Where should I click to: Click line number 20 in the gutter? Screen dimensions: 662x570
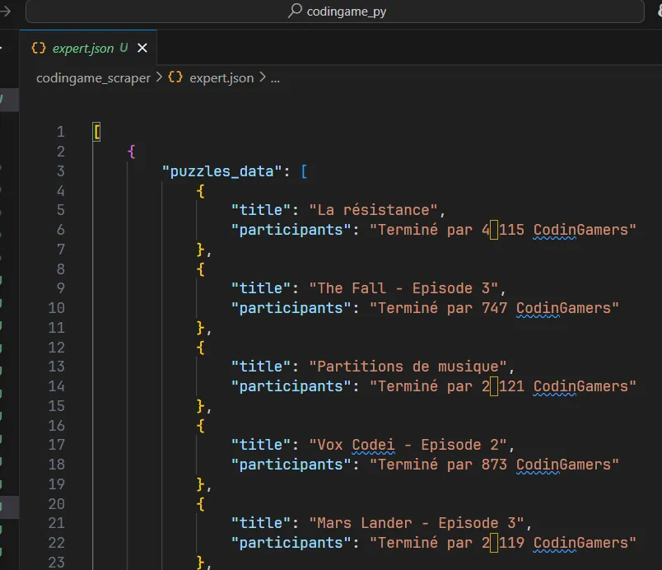(x=57, y=504)
